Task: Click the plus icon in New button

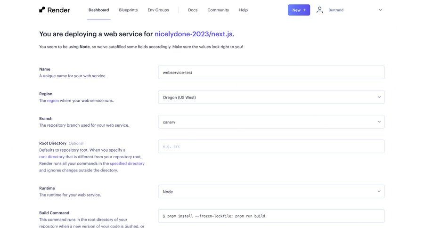Action: coord(304,10)
